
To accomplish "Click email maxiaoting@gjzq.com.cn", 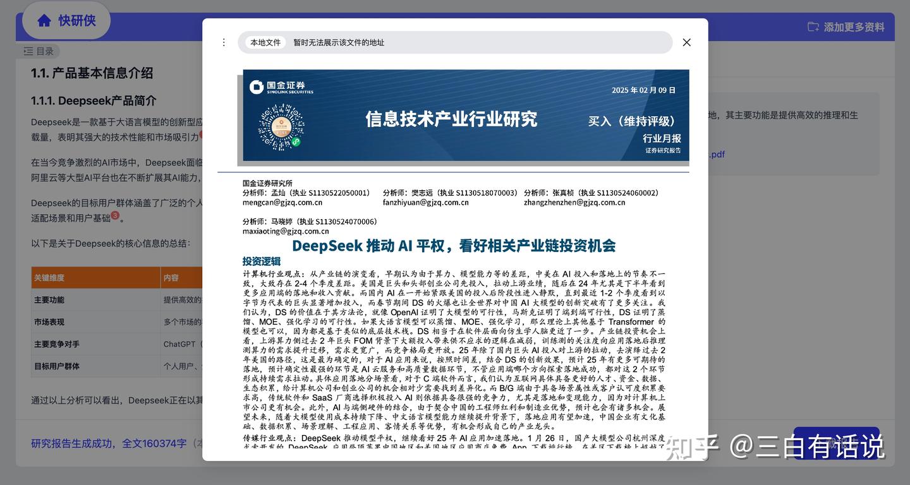I will point(286,231).
